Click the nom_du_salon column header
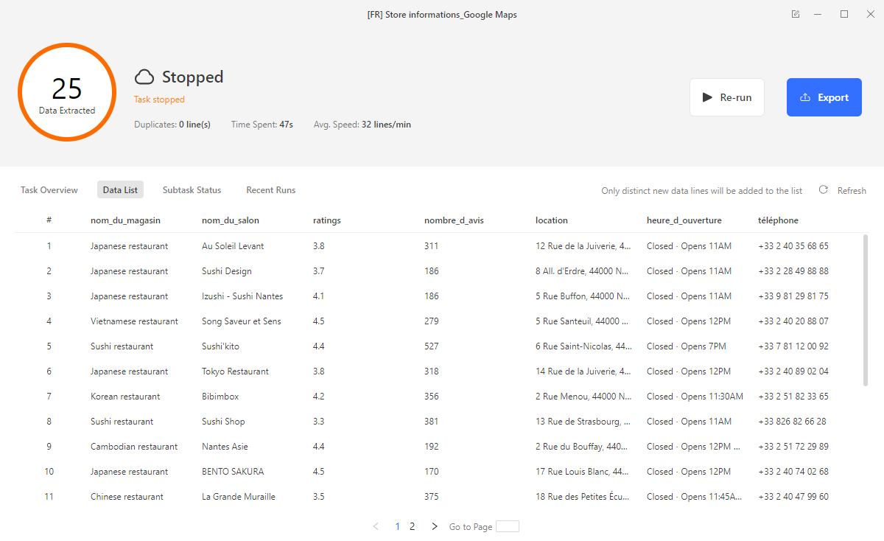This screenshot has height=541, width=884. coord(231,220)
